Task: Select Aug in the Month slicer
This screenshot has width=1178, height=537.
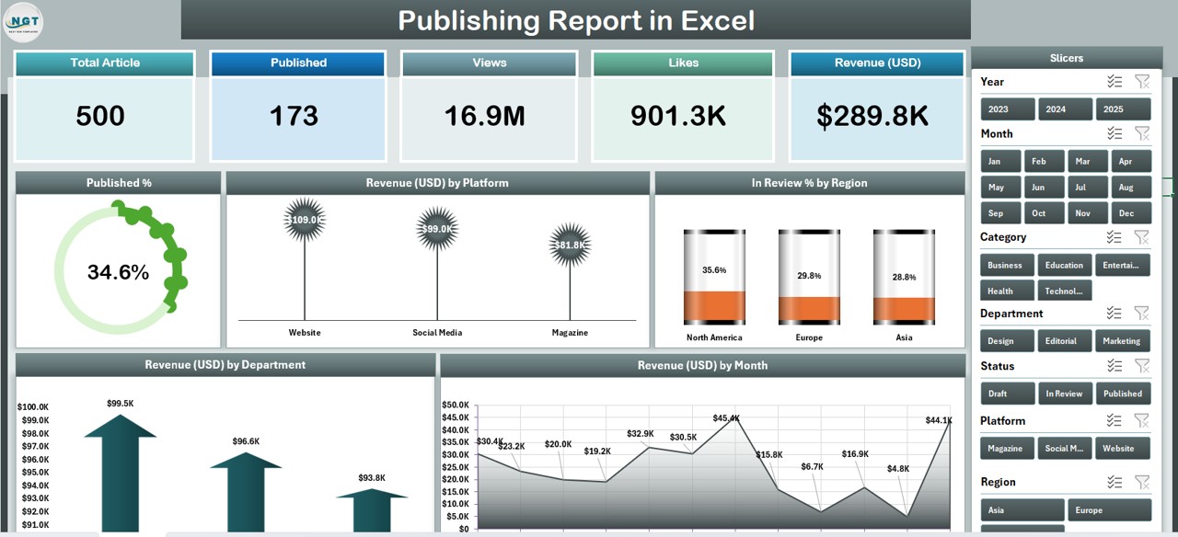Action: click(x=1130, y=187)
